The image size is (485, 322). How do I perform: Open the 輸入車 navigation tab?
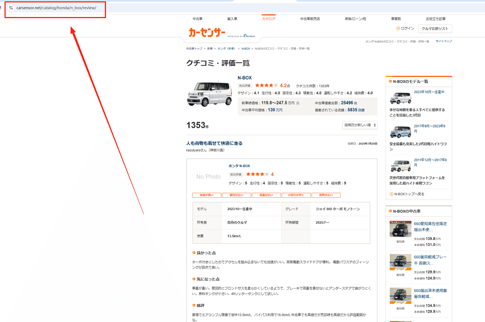[232, 19]
